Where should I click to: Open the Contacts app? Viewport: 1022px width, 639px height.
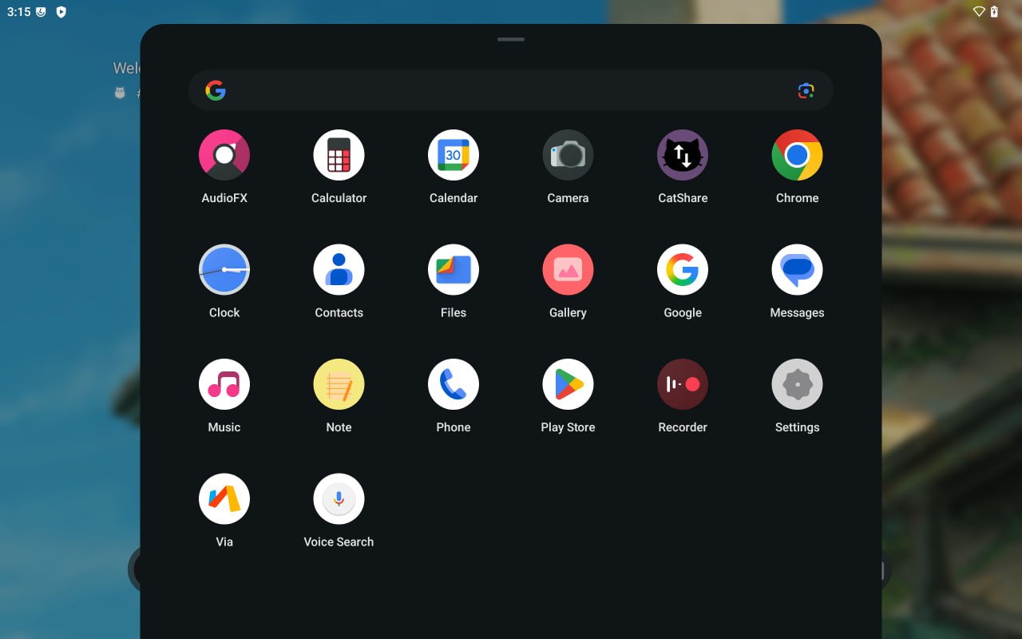point(339,270)
